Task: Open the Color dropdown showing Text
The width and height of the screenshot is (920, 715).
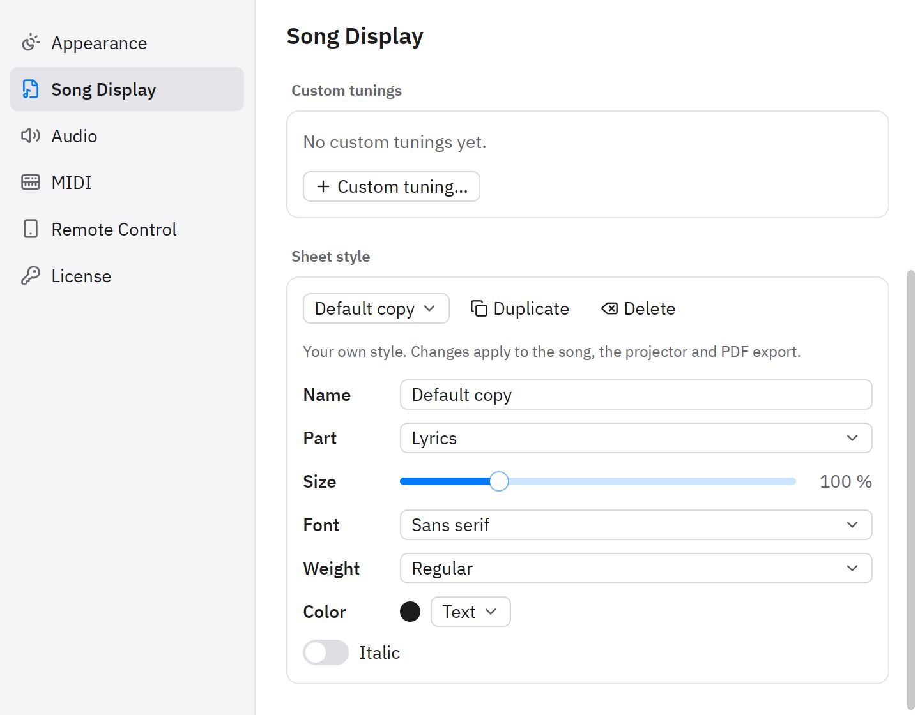Action: coord(471,612)
